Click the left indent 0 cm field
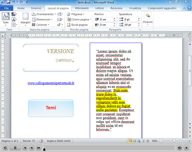The width and height of the screenshot is (192, 152). (x=106, y=19)
